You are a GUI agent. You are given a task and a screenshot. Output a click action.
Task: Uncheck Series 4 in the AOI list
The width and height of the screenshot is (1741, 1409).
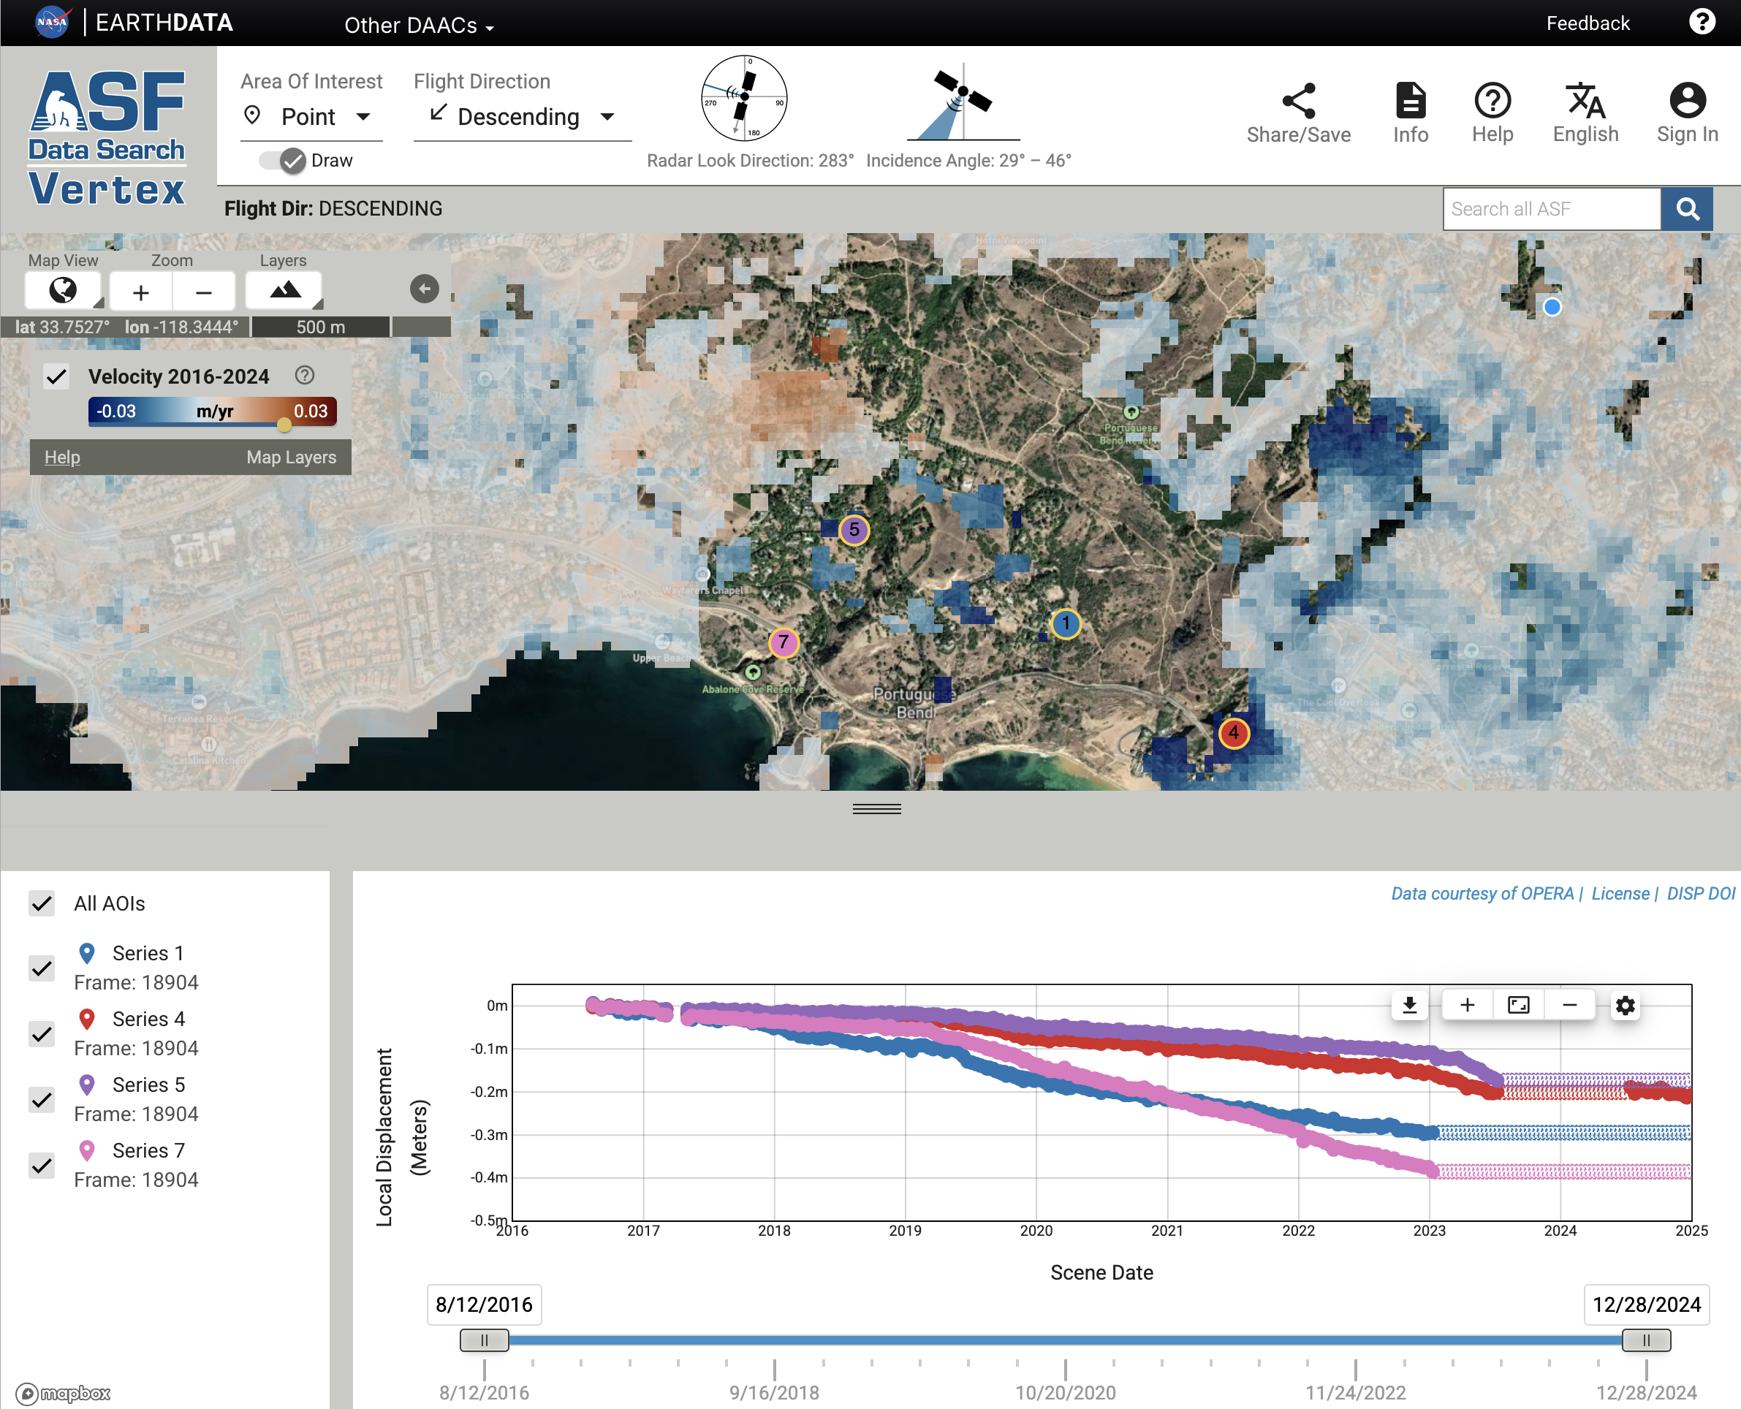pyautogui.click(x=42, y=1034)
